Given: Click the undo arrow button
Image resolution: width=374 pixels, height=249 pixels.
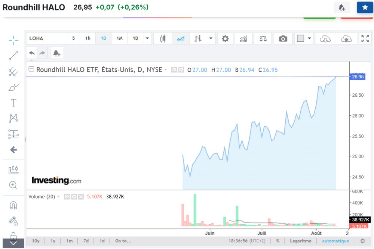Looking at the screenshot, I should point(32,53).
